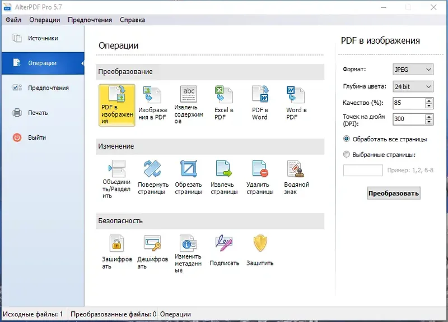Viewport: 448px width, 322px height.
Task: Open Источники in the sidebar
Action: (43, 38)
